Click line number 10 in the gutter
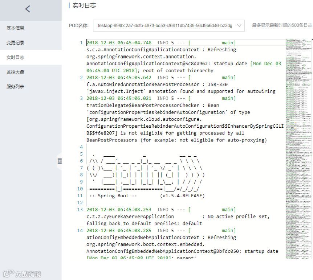Viewport: 313px width, 280px height. click(80, 189)
